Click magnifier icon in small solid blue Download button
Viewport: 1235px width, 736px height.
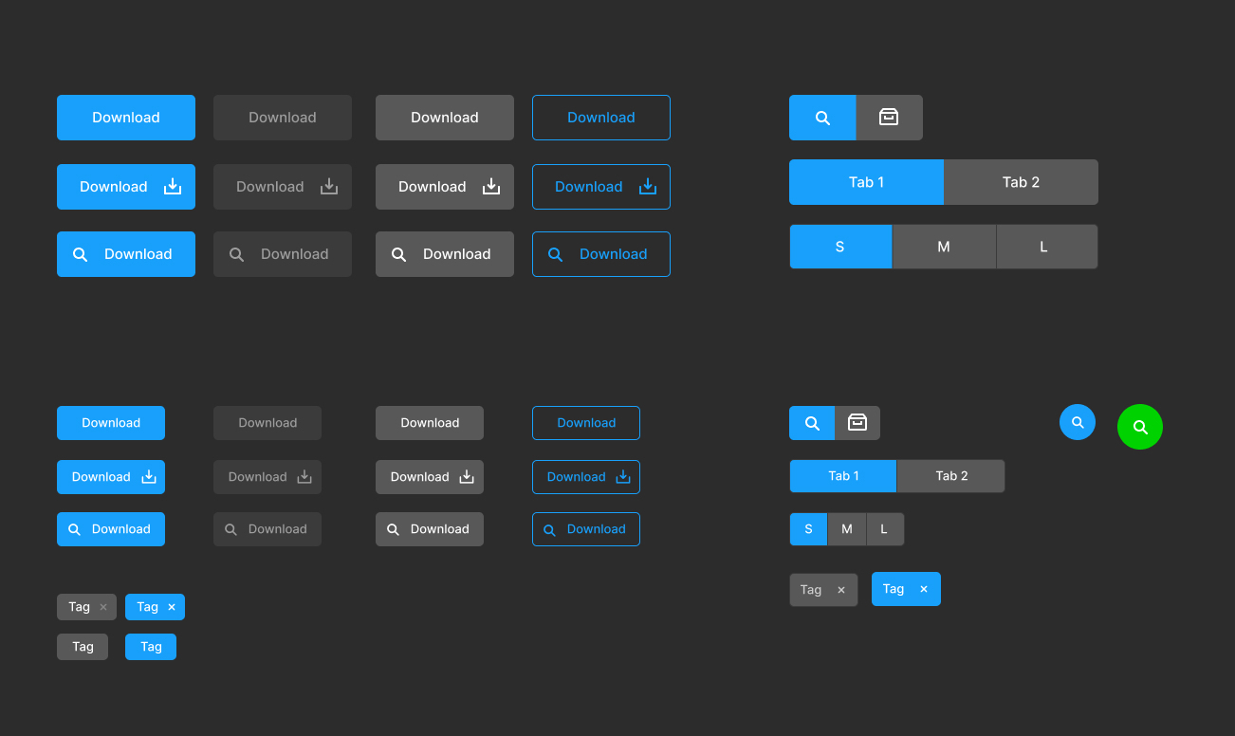coord(74,529)
